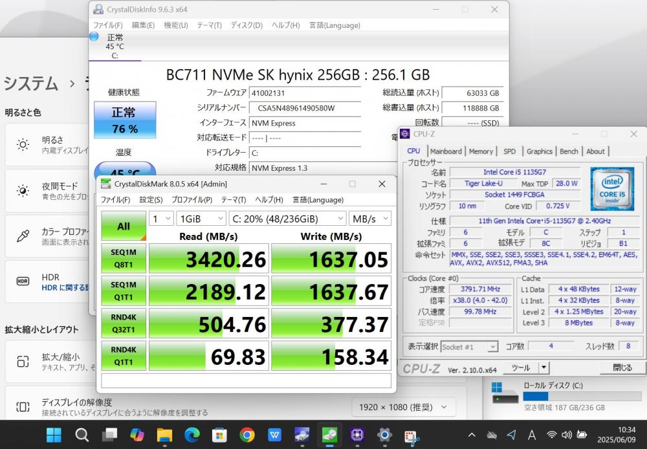Open CrystalDiskMark 言語(Language) menu
The image size is (647, 449).
pos(318,200)
